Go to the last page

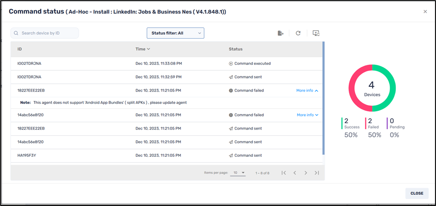pyautogui.click(x=317, y=173)
